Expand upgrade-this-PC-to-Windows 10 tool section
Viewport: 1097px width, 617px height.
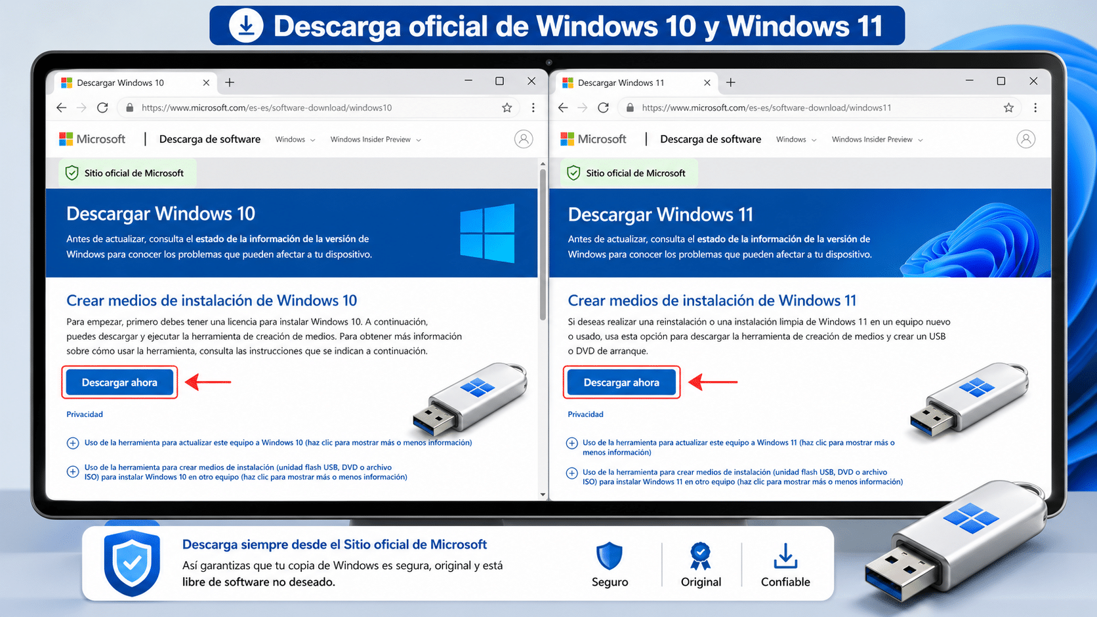(73, 443)
